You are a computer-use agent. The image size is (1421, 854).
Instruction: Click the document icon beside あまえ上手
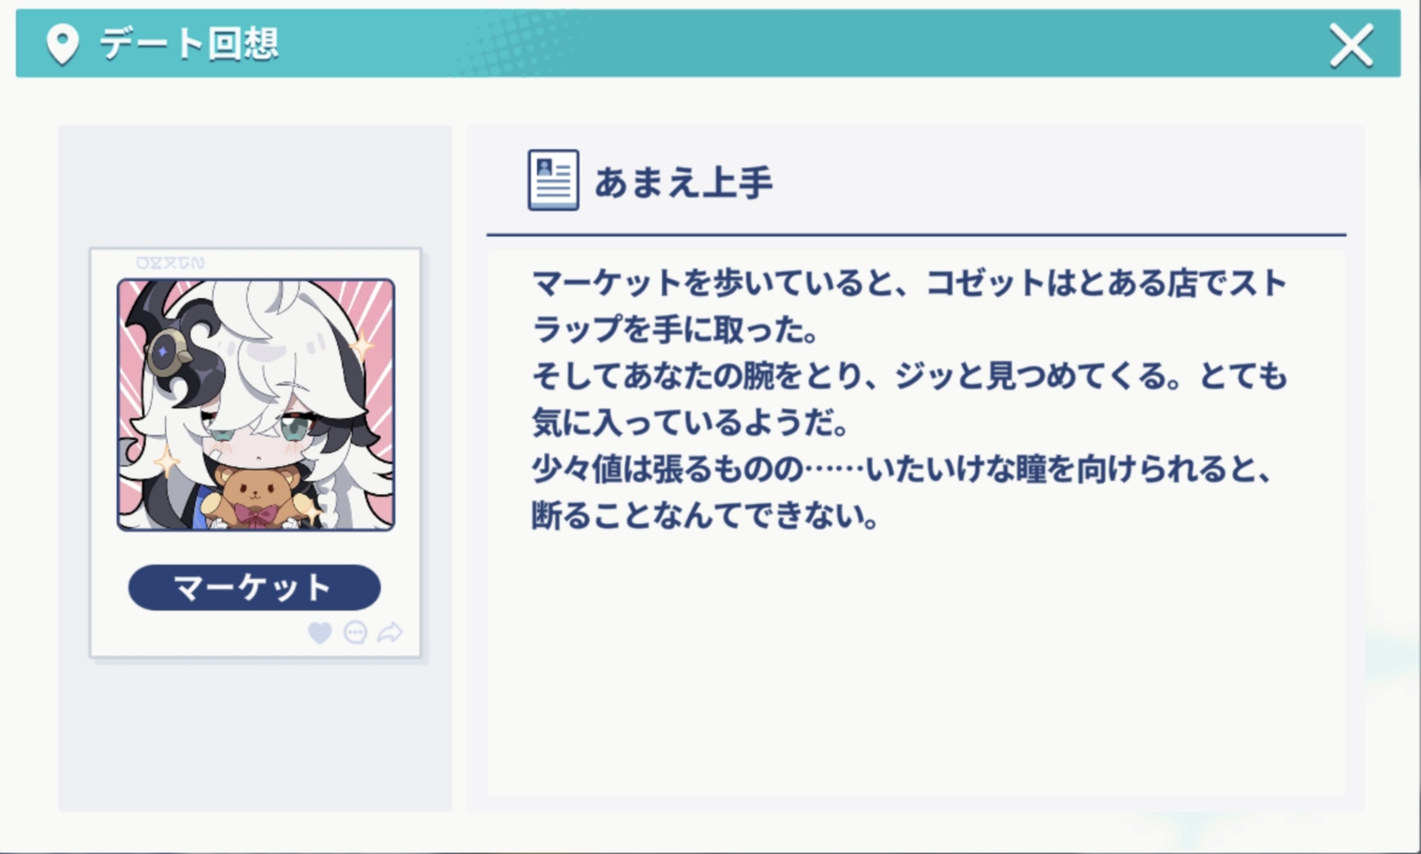coord(553,180)
